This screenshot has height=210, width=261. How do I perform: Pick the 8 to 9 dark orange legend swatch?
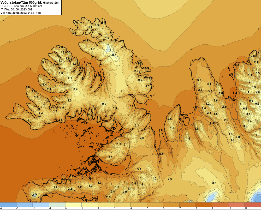point(204,205)
